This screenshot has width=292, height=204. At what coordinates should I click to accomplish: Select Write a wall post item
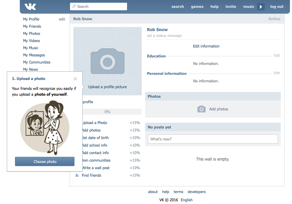tap(111, 168)
